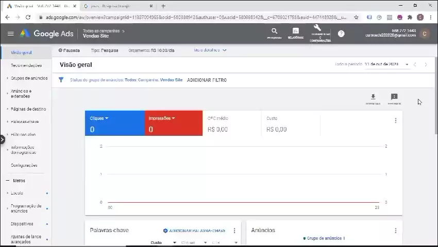The image size is (438, 247).
Task: Click the search magnifier icon in header
Action: (274, 32)
